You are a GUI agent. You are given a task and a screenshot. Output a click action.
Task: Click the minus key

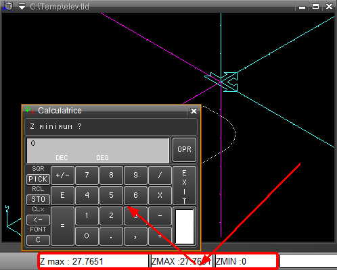pos(160,215)
